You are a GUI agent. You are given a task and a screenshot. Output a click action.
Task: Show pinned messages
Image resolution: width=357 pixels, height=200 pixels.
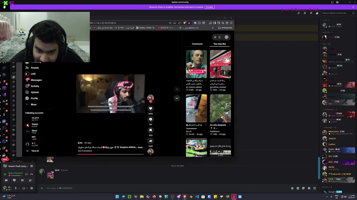point(311,13)
